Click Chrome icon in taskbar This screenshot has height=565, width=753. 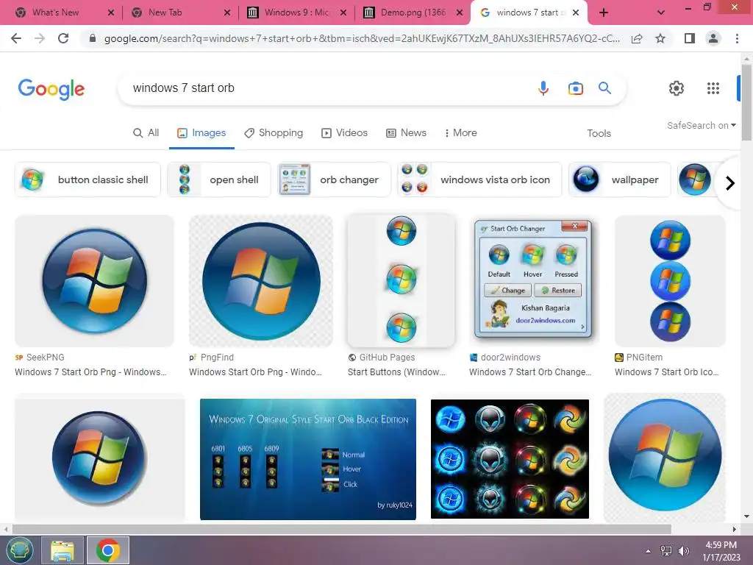tap(108, 550)
